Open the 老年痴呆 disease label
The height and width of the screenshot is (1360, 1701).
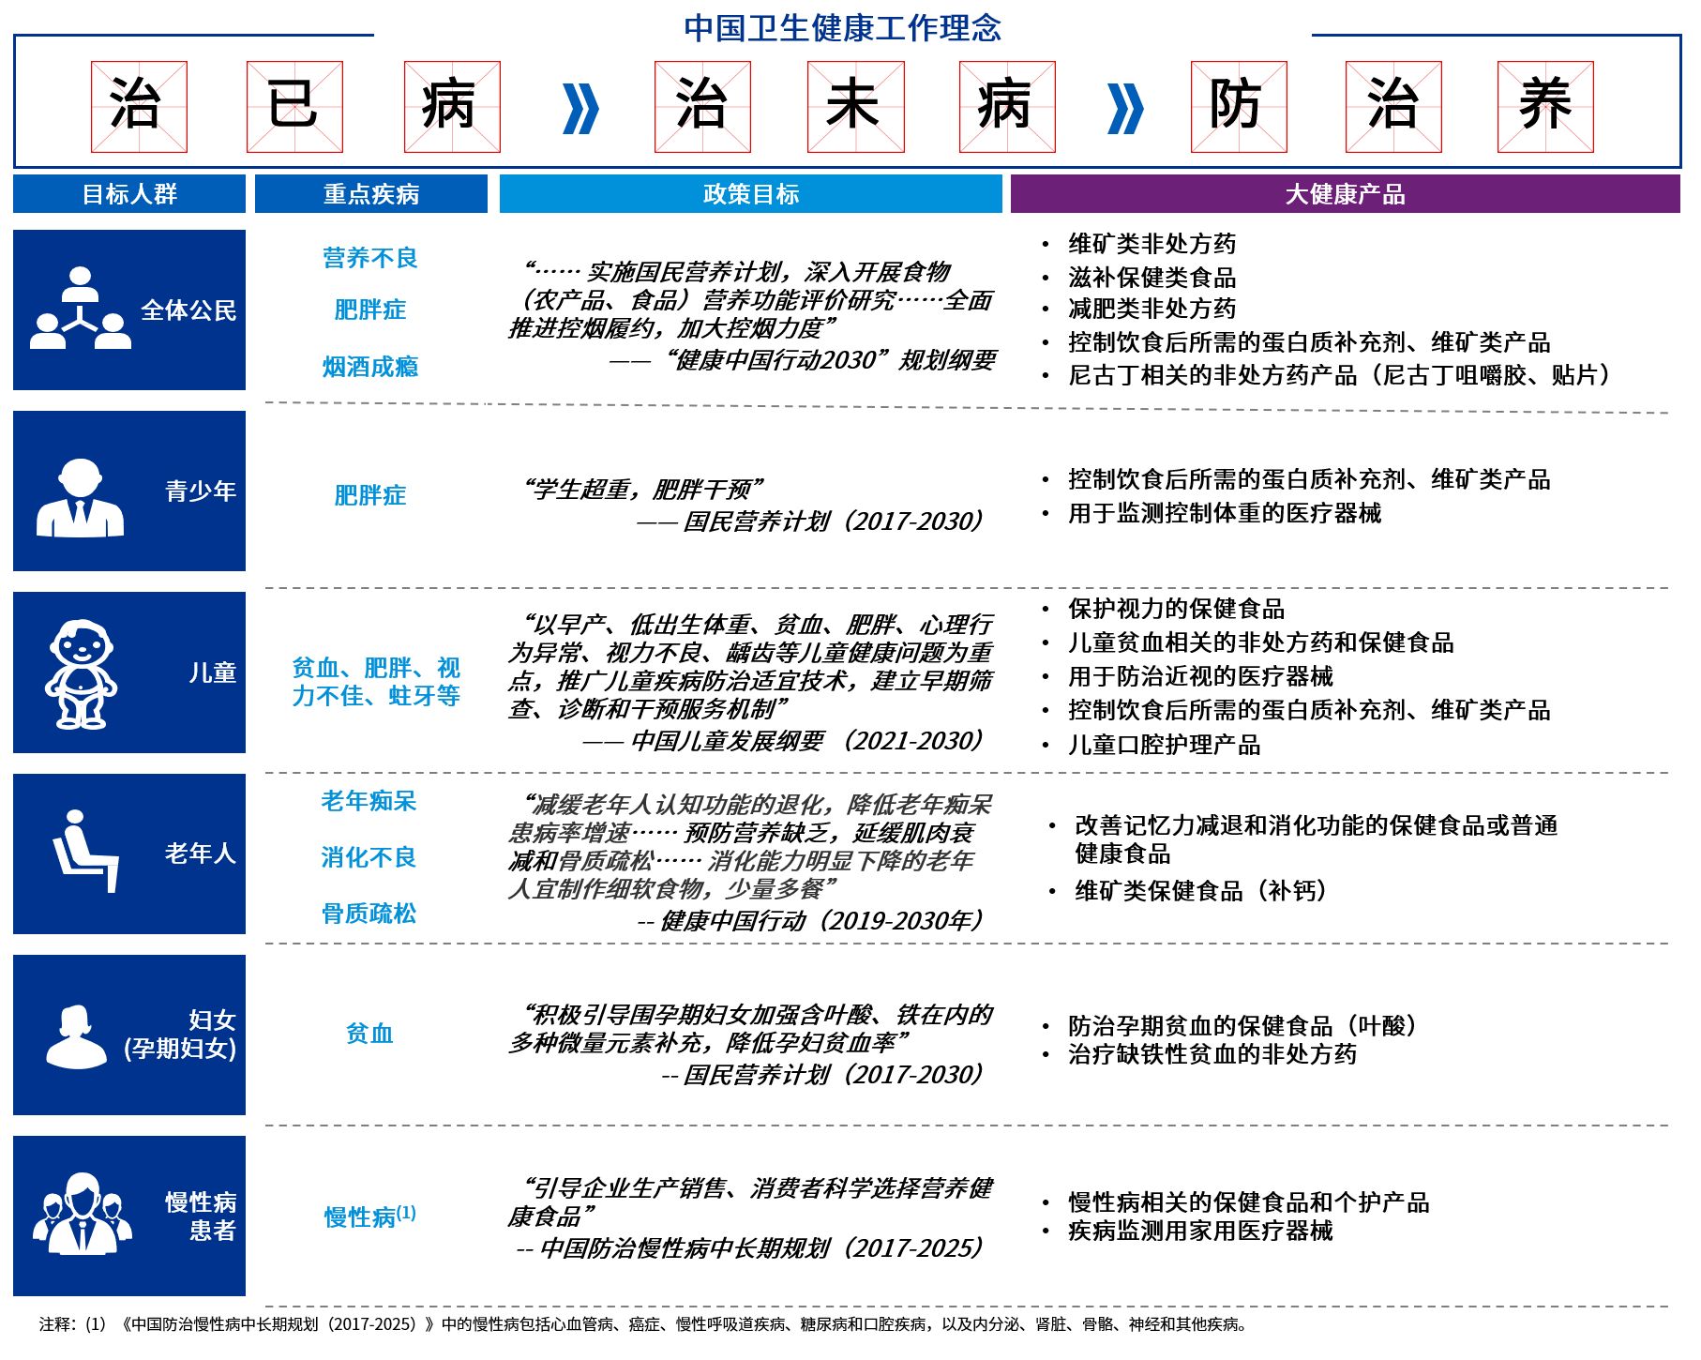click(x=369, y=801)
